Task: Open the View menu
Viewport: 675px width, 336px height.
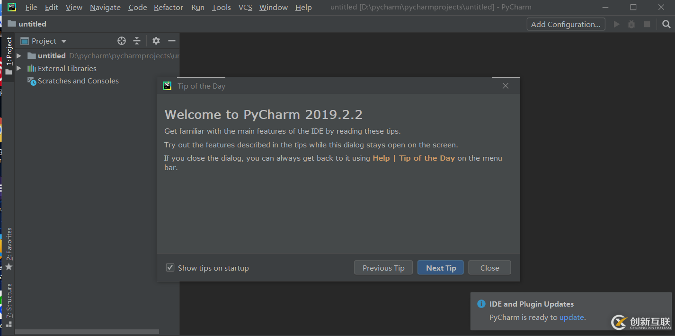Action: click(74, 7)
